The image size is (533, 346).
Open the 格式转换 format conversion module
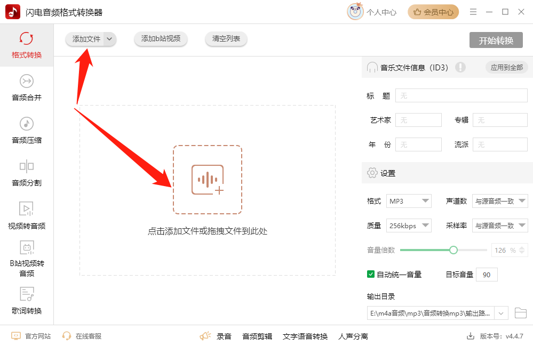pyautogui.click(x=27, y=45)
